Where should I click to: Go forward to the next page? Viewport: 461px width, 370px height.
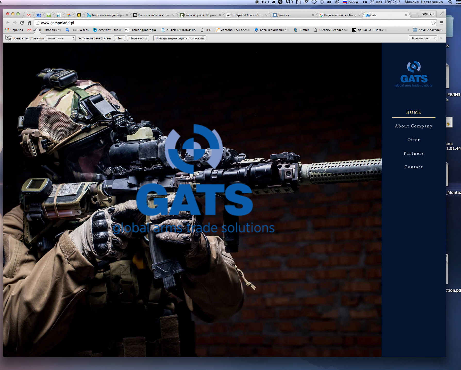tap(15, 23)
